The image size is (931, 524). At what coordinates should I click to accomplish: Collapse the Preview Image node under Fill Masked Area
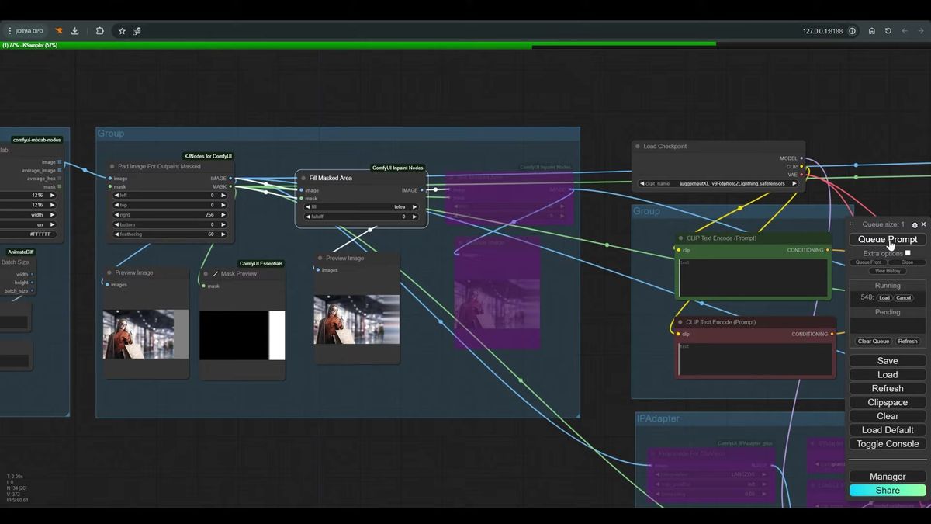coord(320,259)
